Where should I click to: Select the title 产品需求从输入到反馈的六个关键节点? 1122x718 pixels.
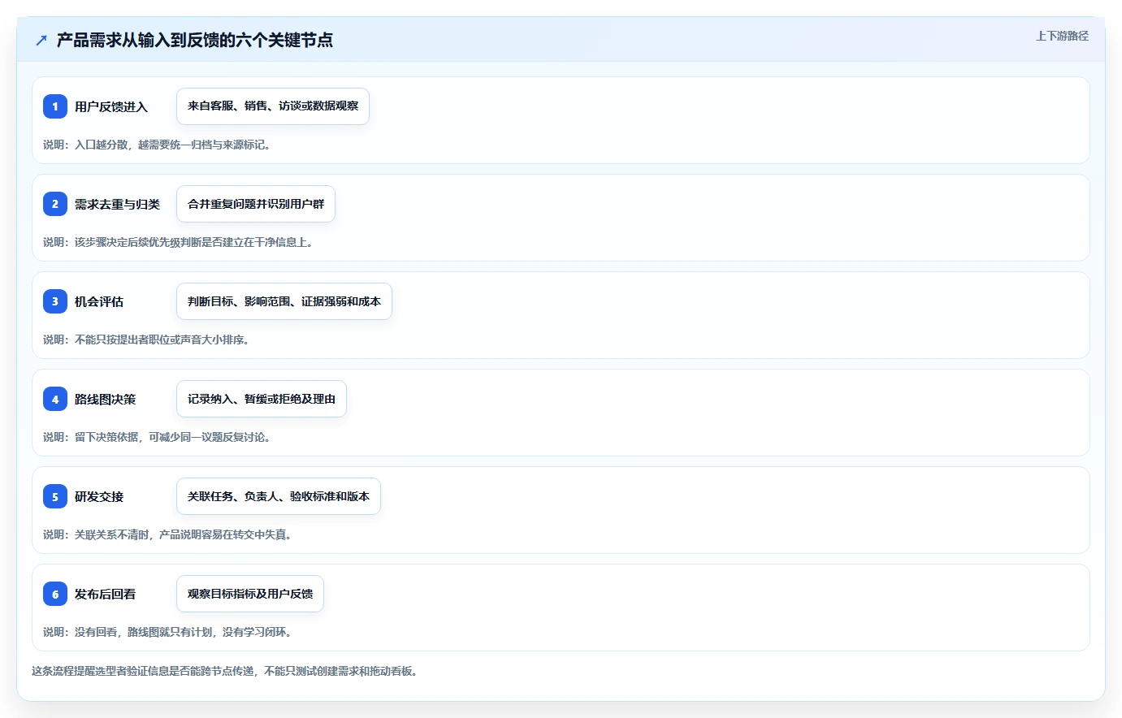pyautogui.click(x=195, y=40)
